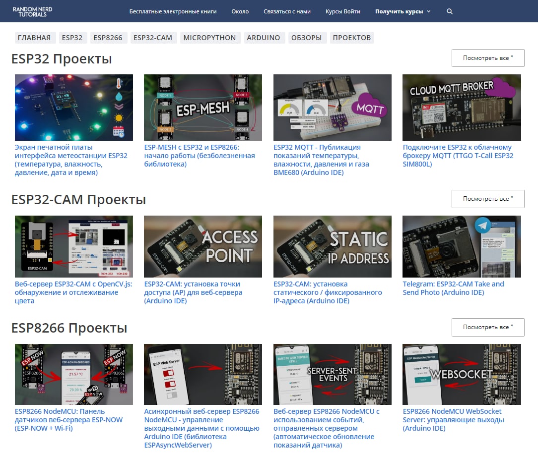Open link Веб-сервер ESP8266 NodeMCU с событиями
Viewport: 538px width, 454px height.
326,428
